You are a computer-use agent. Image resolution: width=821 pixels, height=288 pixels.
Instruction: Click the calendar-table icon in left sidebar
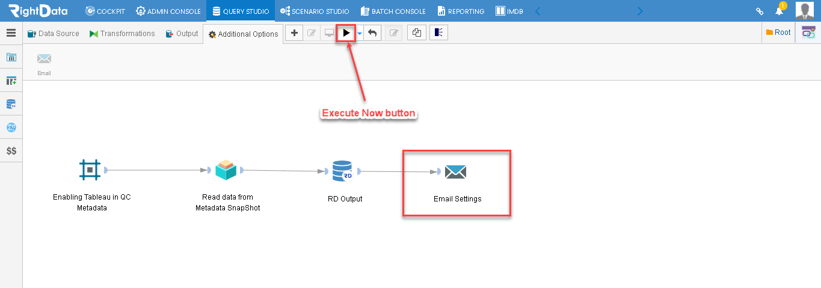pyautogui.click(x=11, y=57)
